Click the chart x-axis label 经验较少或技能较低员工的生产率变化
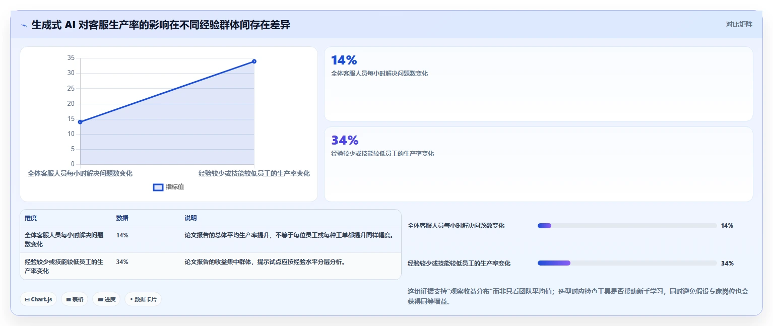 254,173
